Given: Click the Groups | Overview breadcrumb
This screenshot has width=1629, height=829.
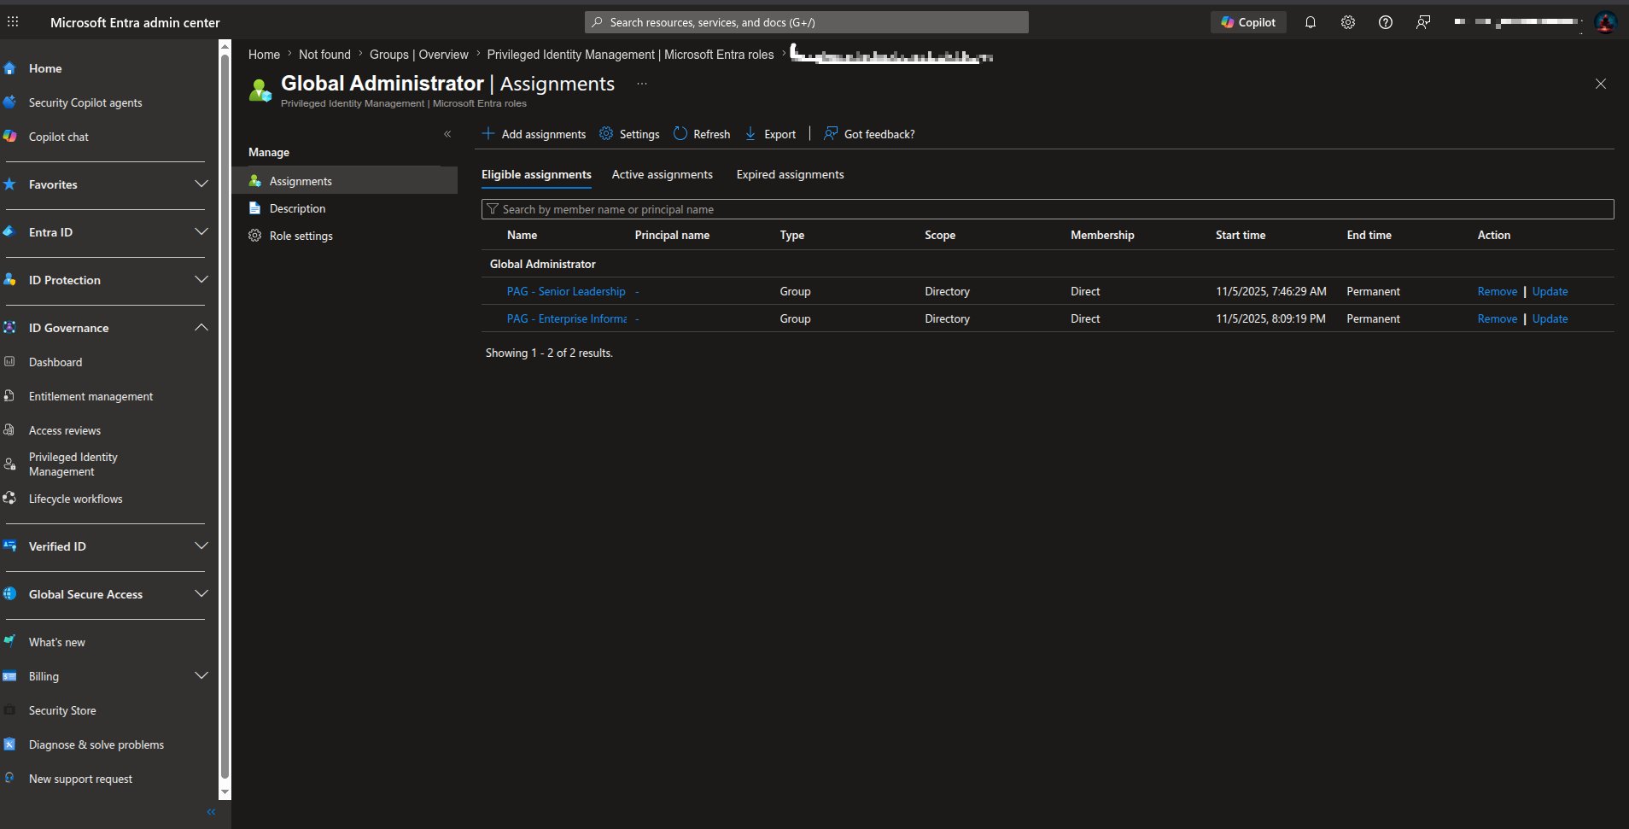Looking at the screenshot, I should click(418, 55).
